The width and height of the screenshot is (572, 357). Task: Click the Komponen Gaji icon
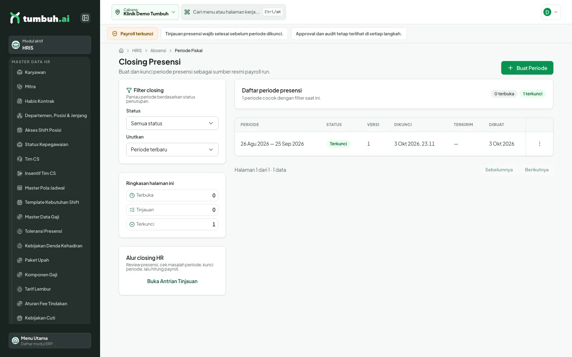click(x=20, y=275)
